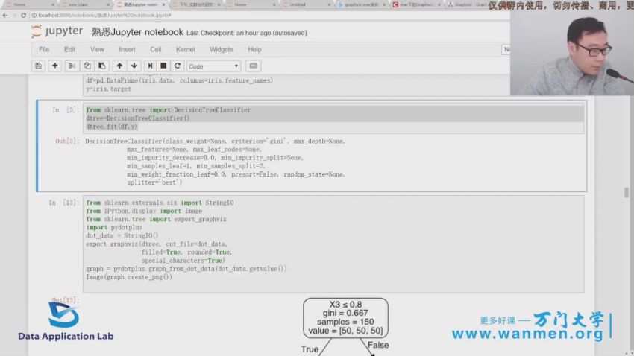The height and width of the screenshot is (356, 634).
Task: Open the cell type Code dropdown
Action: [213, 66]
